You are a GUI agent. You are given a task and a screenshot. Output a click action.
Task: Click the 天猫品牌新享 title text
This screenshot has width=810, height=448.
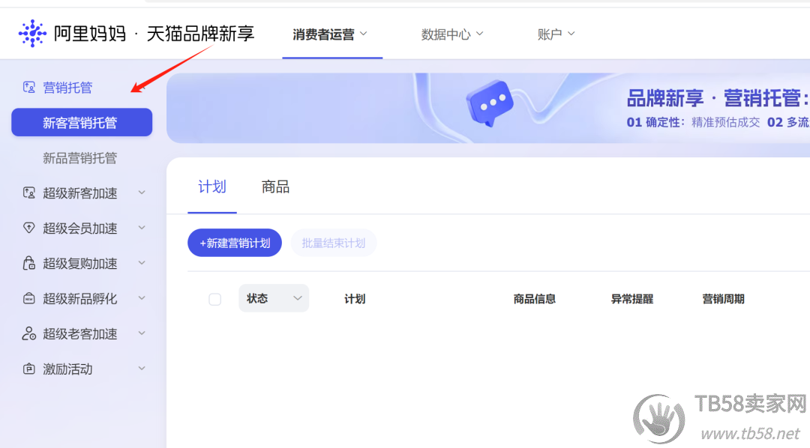tap(200, 34)
